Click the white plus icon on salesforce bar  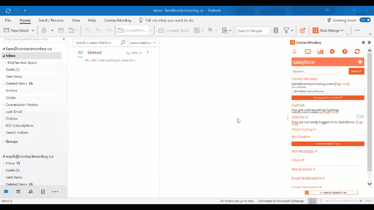(x=360, y=62)
